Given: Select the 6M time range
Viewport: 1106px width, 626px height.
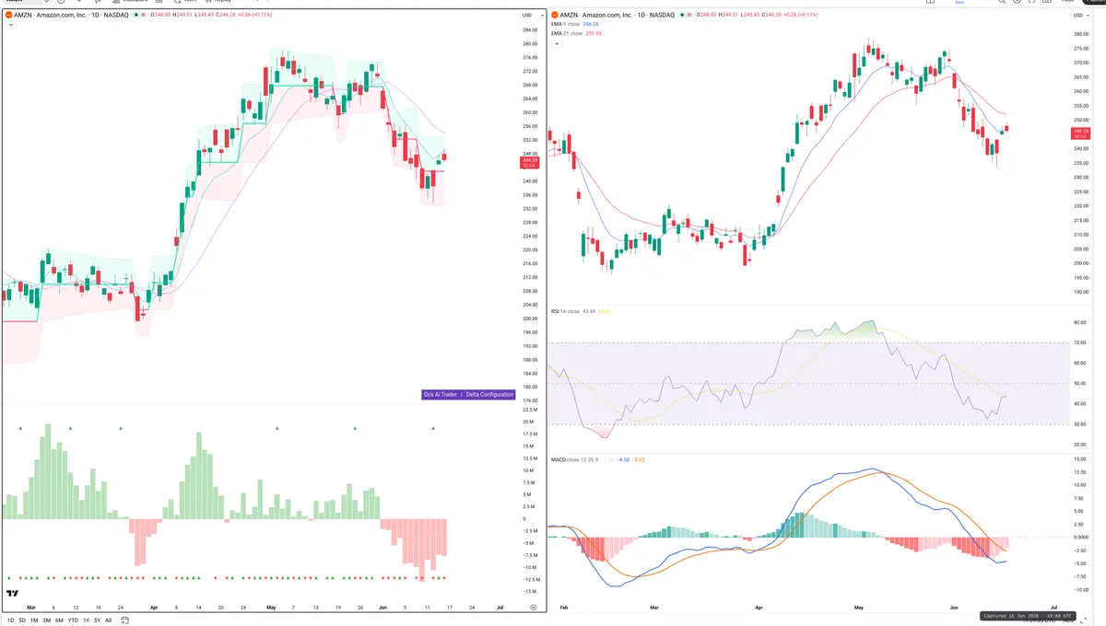Looking at the screenshot, I should (59, 620).
